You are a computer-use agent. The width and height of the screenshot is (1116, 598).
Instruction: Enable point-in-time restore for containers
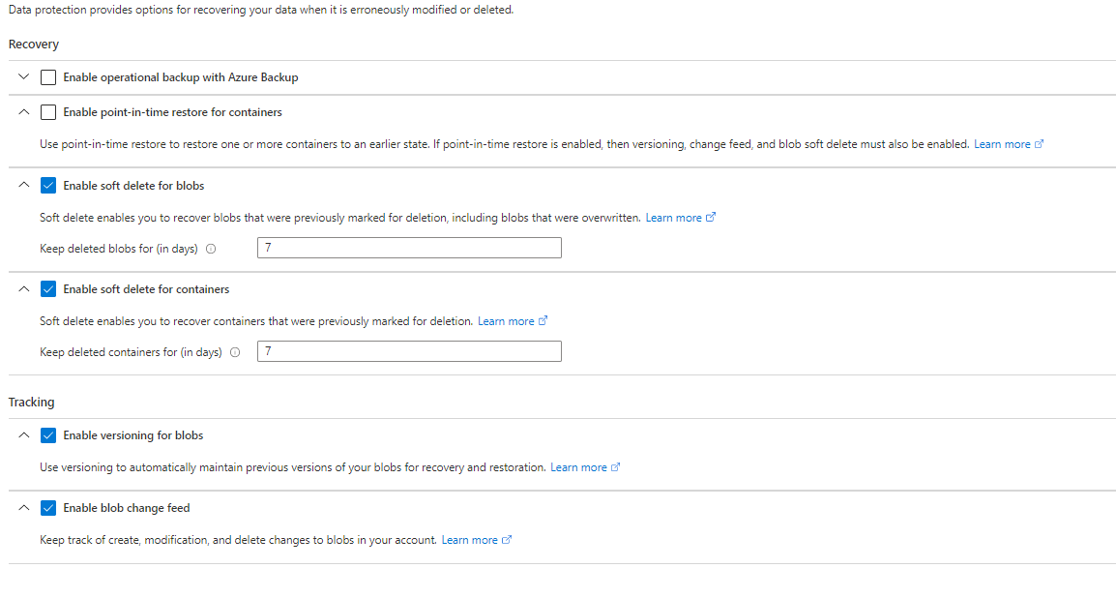point(48,111)
